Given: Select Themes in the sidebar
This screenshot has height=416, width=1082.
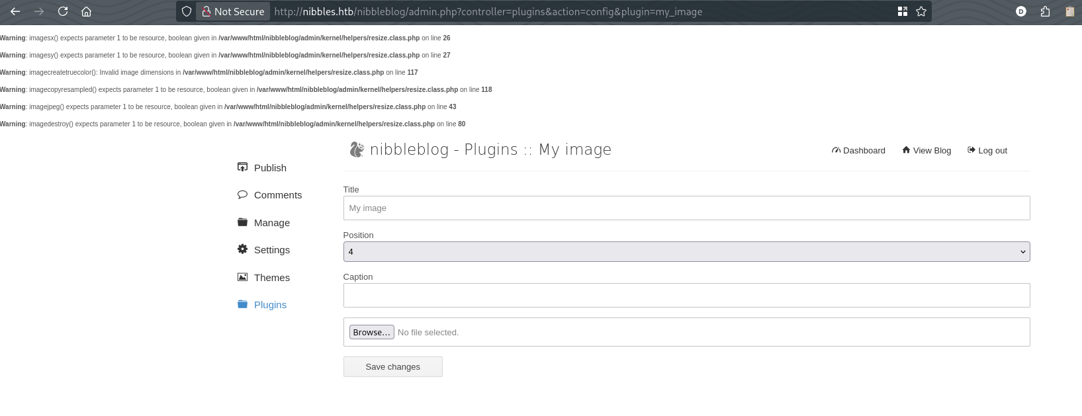Looking at the screenshot, I should [271, 278].
